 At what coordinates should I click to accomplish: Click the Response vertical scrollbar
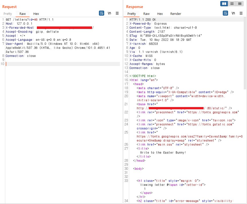click(x=245, y=53)
